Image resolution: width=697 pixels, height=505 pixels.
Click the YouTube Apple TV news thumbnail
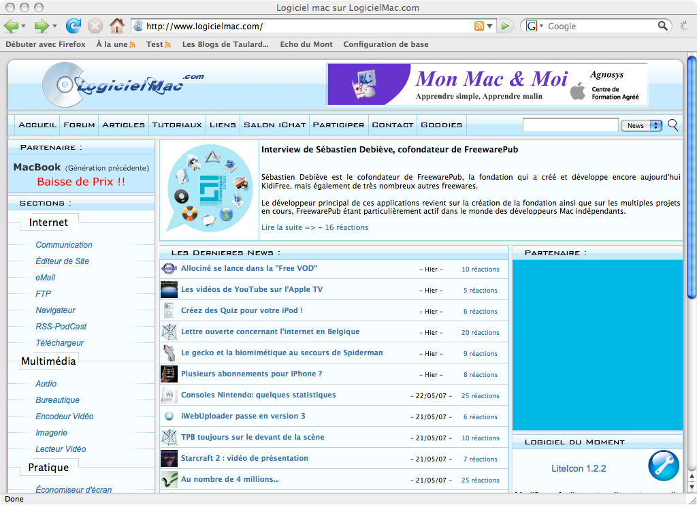click(169, 289)
